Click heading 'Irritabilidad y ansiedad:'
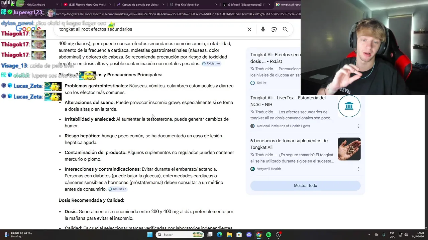 coord(90,119)
